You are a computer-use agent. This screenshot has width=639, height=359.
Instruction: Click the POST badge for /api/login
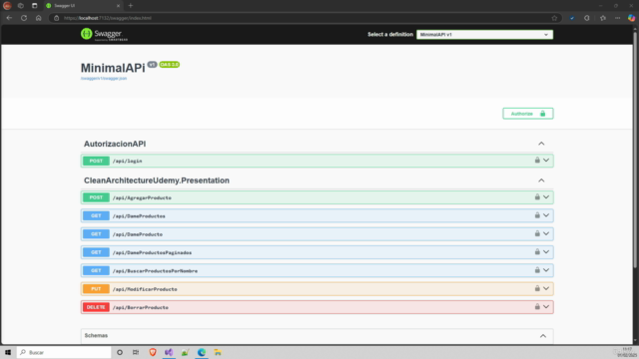click(96, 161)
